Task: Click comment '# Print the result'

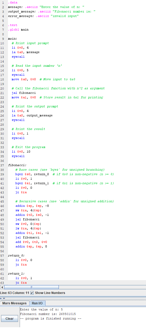Action: [x=28, y=129]
